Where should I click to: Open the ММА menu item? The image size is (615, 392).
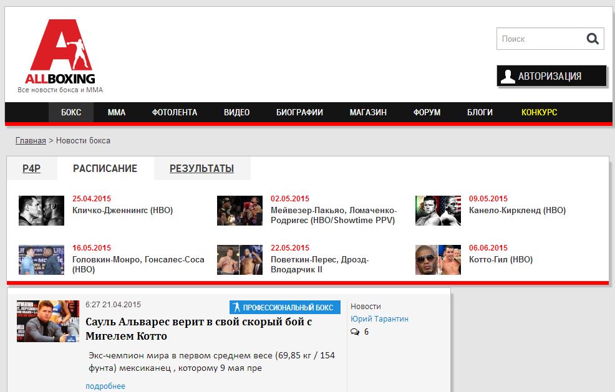[x=116, y=112]
